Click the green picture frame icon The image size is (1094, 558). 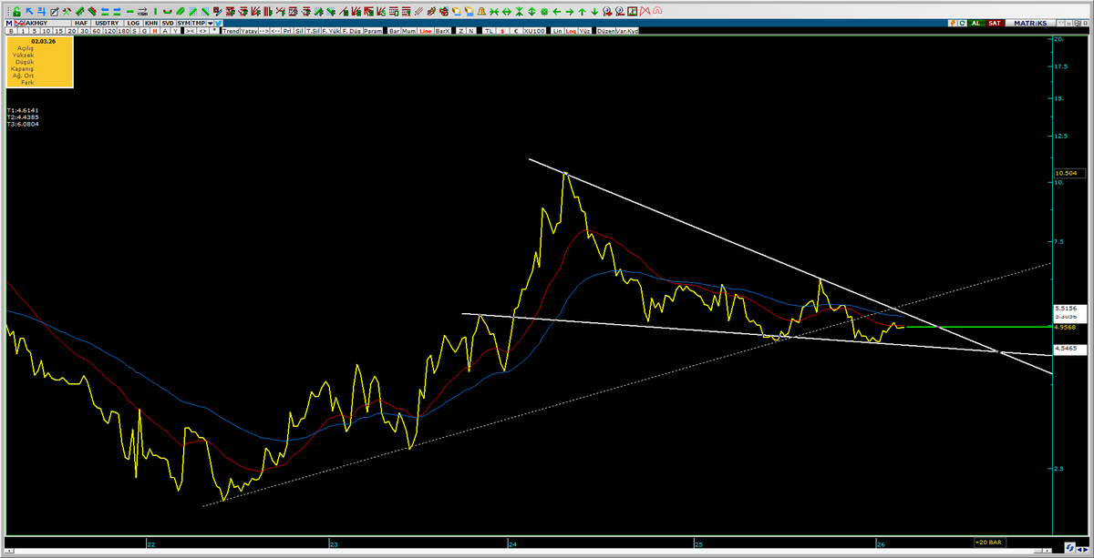pos(632,11)
